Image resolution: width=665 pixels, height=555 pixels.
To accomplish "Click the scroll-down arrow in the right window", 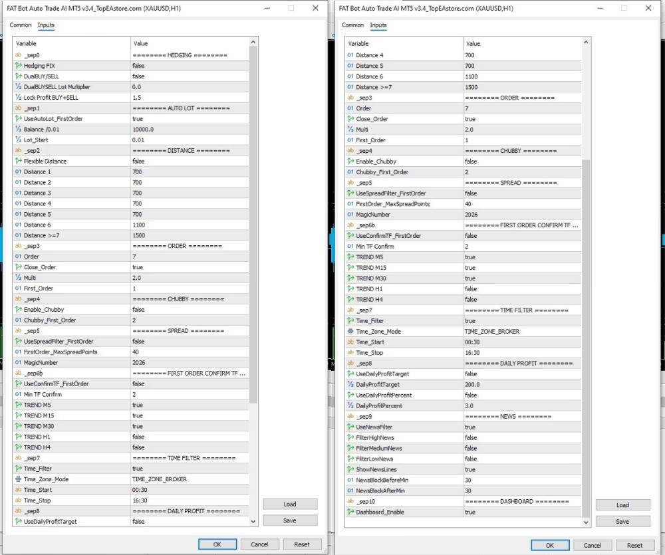I will 586,522.
